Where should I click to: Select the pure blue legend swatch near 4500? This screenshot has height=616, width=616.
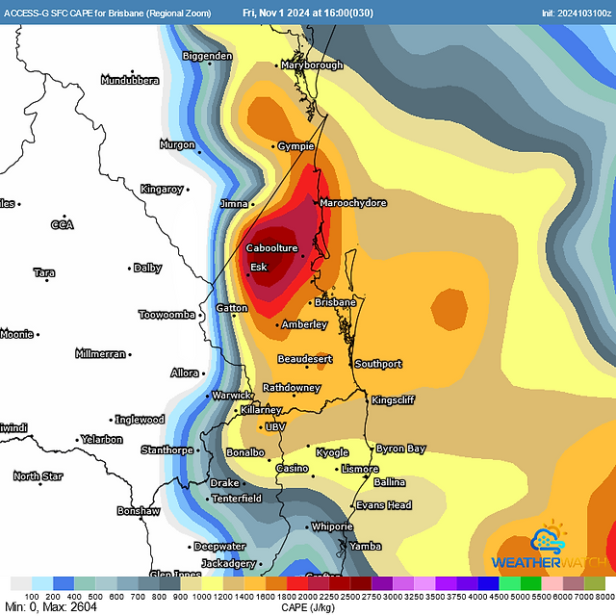(x=488, y=583)
